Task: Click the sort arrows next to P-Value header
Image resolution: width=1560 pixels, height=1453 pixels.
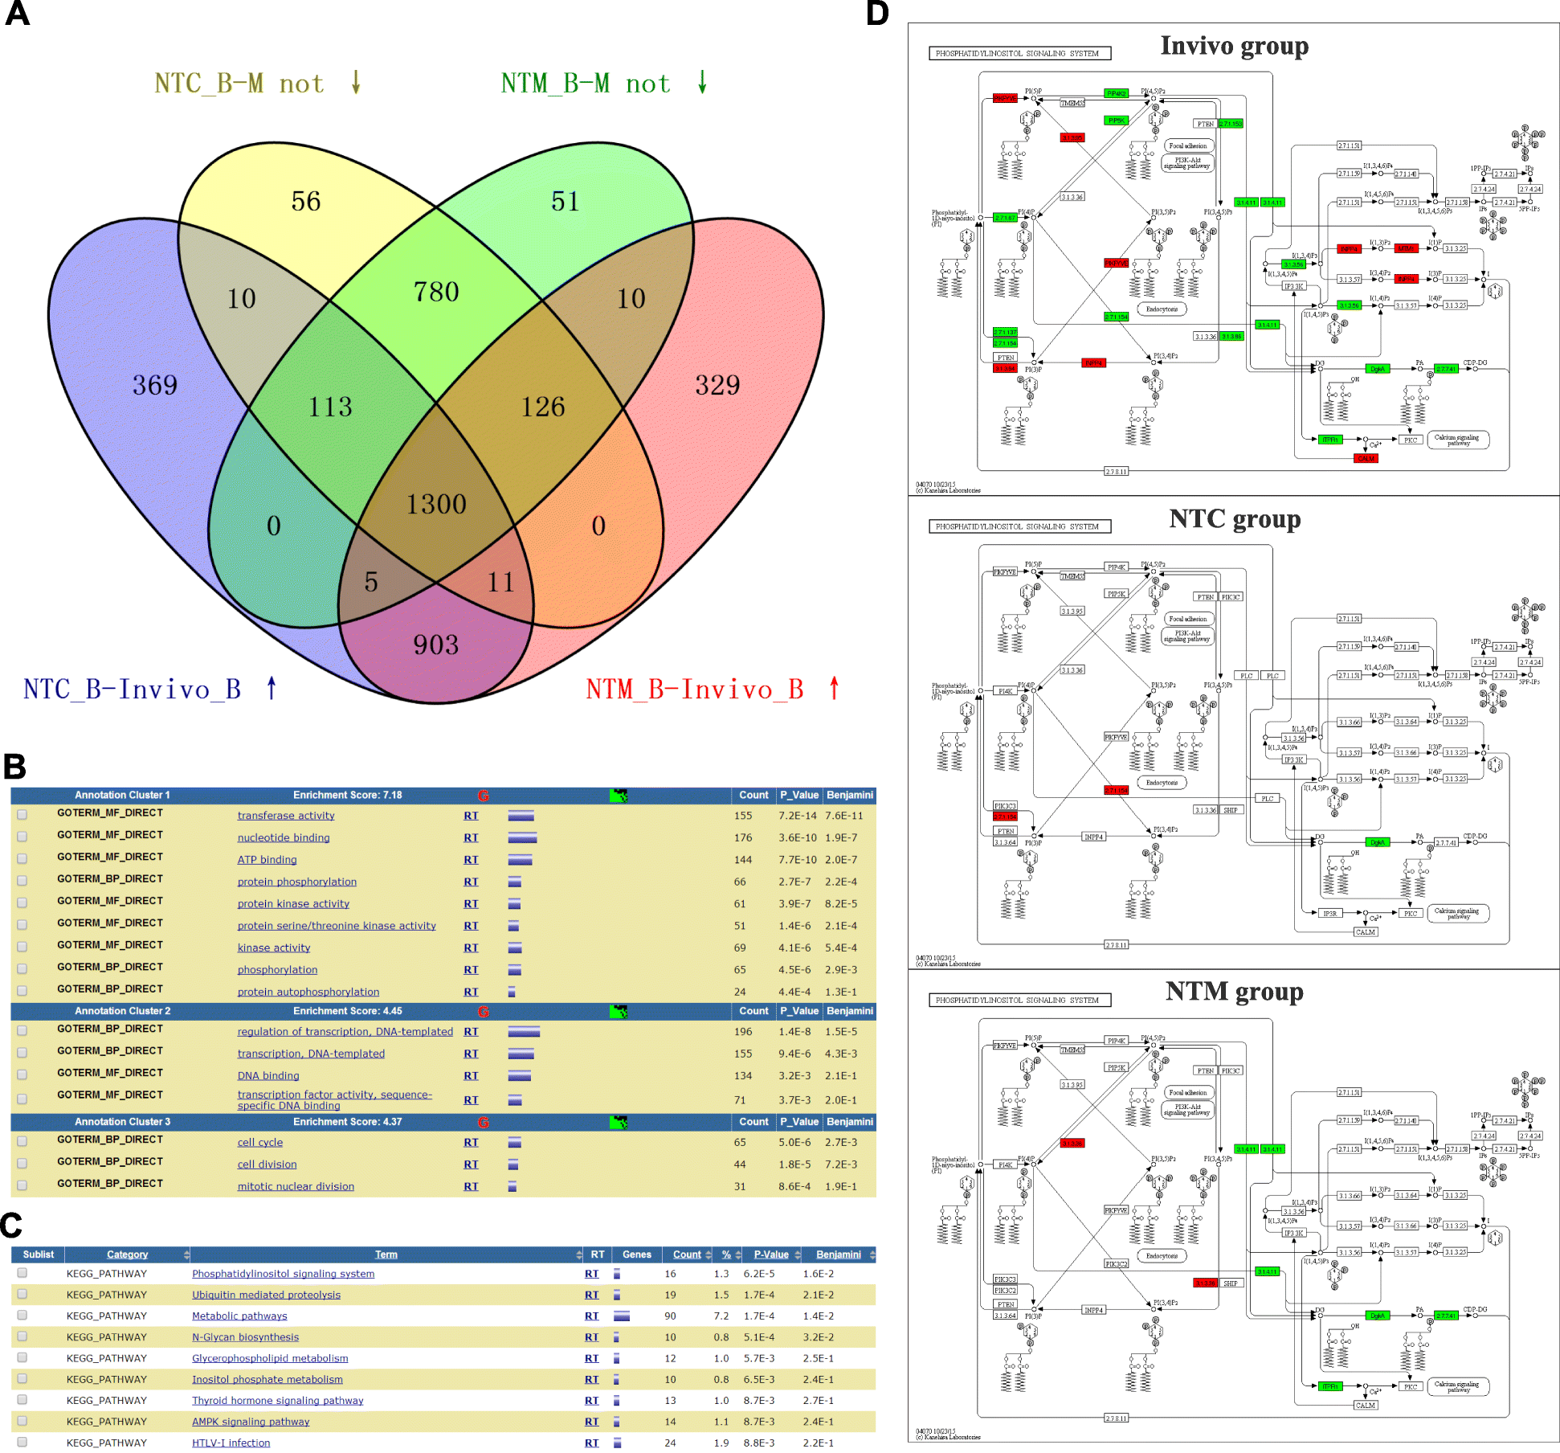Action: pos(797,1255)
